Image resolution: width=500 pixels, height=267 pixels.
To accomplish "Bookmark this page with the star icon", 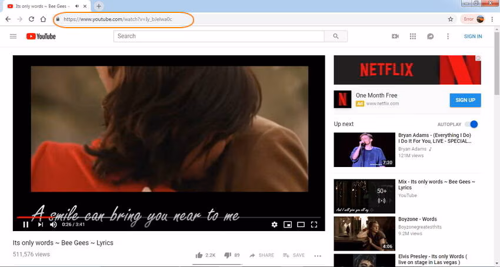I will click(451, 19).
